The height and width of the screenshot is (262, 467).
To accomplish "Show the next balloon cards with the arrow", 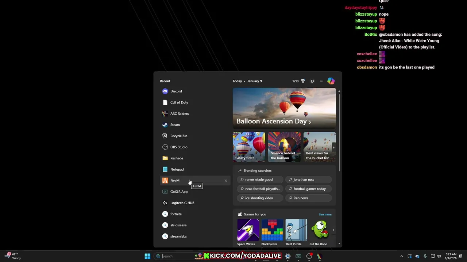I will pos(333,147).
